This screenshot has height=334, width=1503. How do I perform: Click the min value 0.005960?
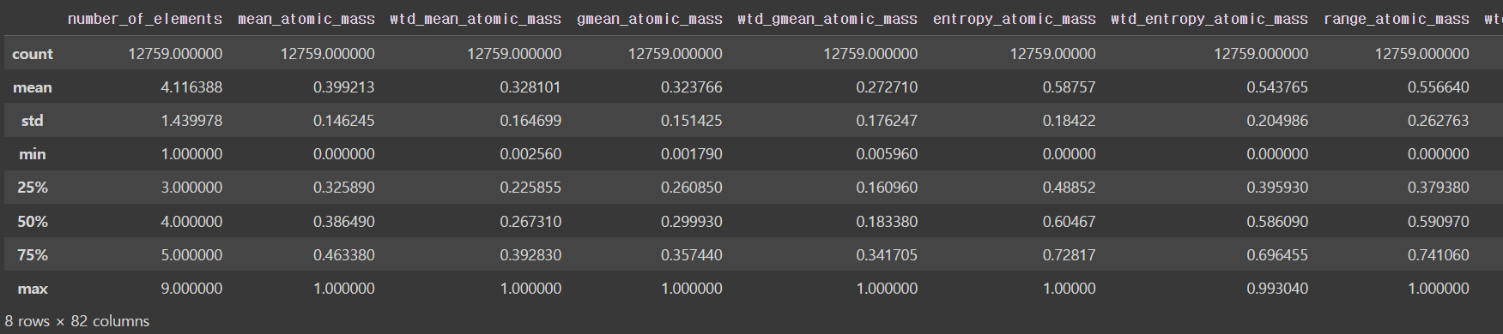pyautogui.click(x=887, y=154)
